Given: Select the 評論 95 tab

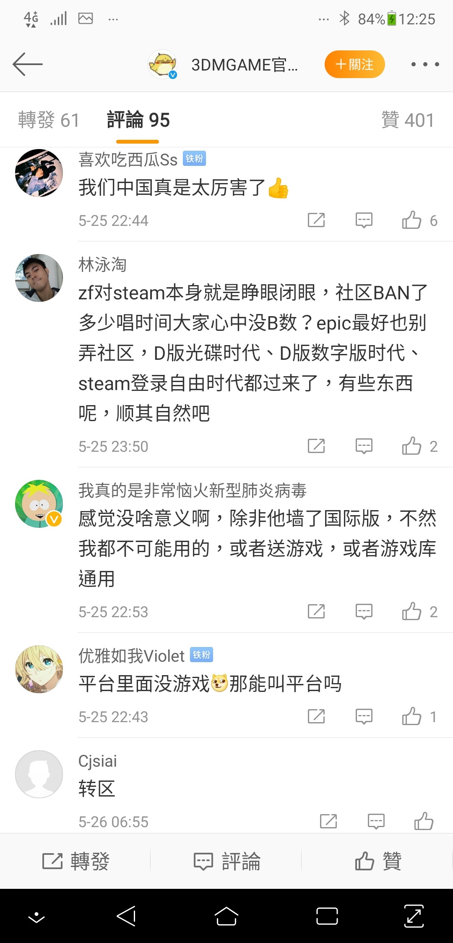Looking at the screenshot, I should pos(138,120).
